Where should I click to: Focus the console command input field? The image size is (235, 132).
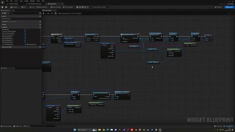(x=43, y=126)
